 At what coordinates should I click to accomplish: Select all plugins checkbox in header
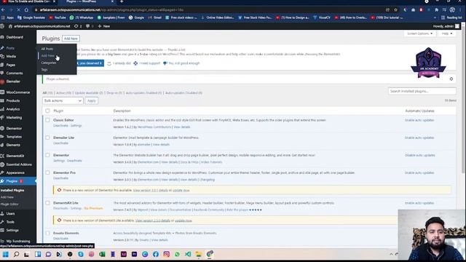(47, 111)
